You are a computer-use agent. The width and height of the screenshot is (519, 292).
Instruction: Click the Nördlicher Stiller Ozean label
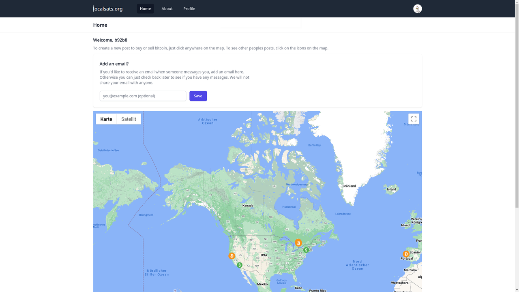click(157, 273)
